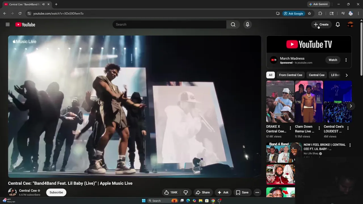Open options for NOW I FEEL BROKE video
The width and height of the screenshot is (363, 204).
(x=350, y=145)
